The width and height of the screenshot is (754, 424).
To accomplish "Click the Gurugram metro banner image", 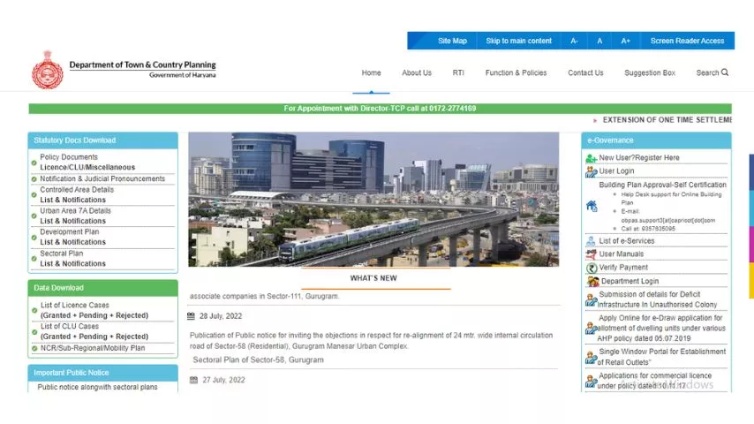I will [x=373, y=199].
